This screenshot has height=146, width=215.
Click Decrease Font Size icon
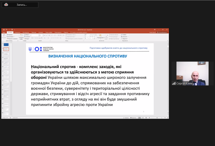(x=47, y=35)
